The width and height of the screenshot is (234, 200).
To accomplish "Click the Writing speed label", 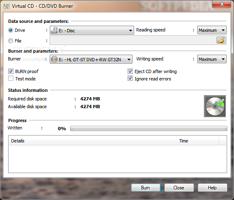I will [150, 59].
